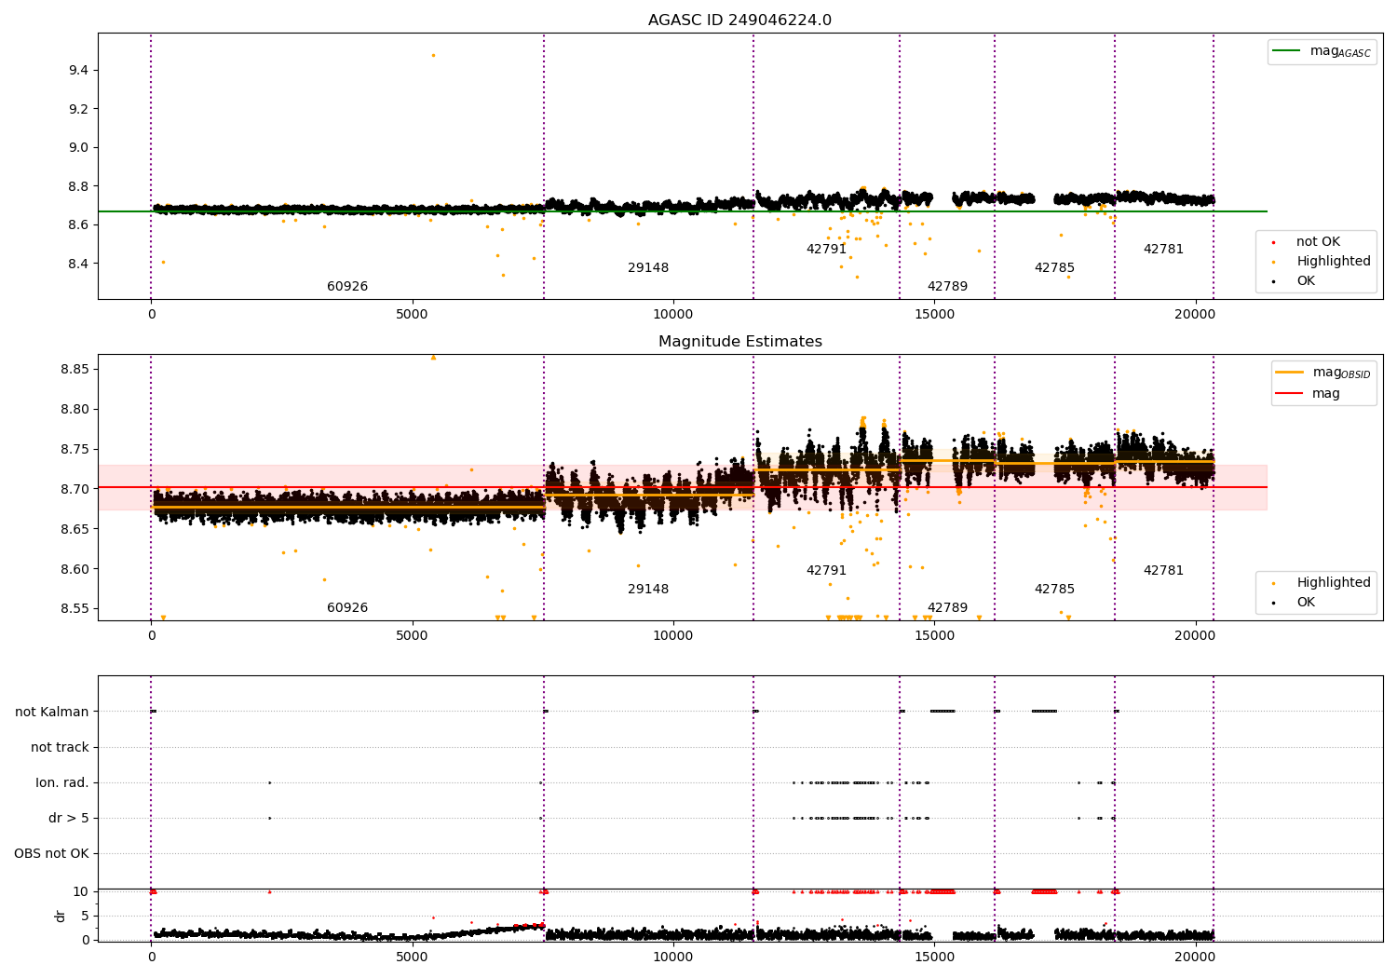Click the 10000 x-axis tick in middle plot

[673, 636]
